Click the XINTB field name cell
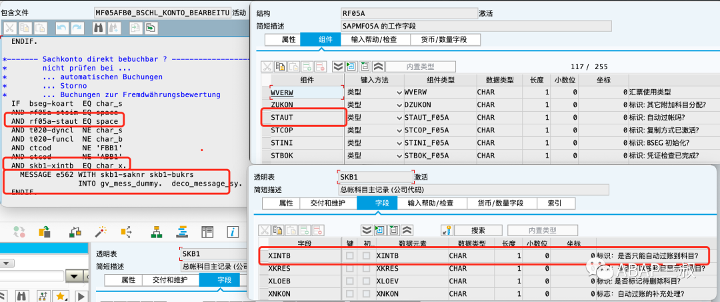 pyautogui.click(x=305, y=255)
